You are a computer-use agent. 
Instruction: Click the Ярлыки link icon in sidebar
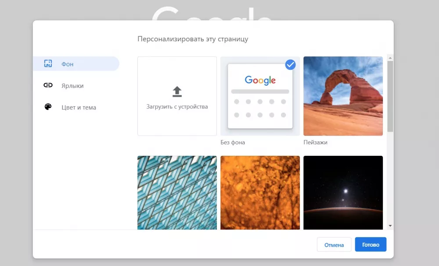click(48, 85)
